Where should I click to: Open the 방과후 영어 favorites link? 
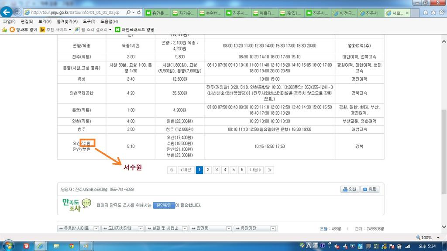point(24,30)
